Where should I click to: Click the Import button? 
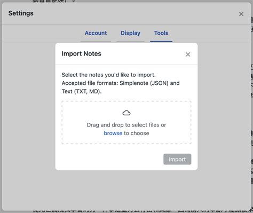click(x=177, y=159)
